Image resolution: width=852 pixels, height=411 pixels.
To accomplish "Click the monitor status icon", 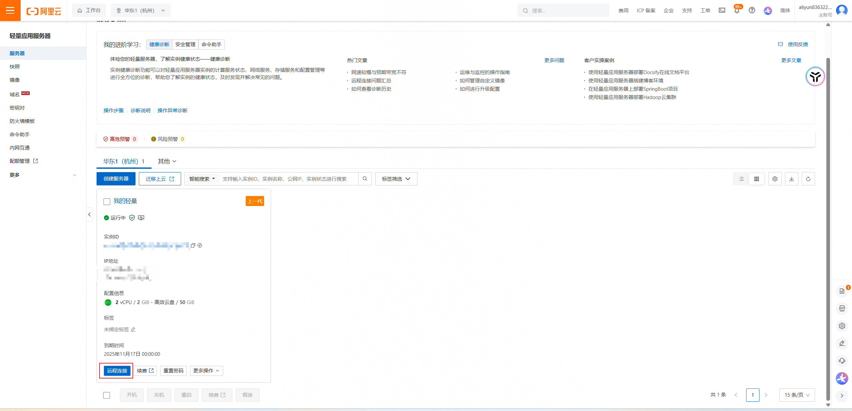I will (141, 218).
